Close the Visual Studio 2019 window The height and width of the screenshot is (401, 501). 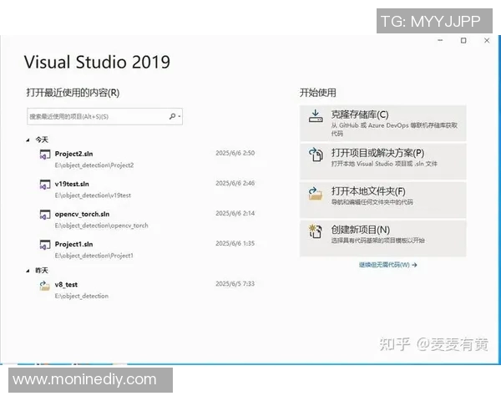pyautogui.click(x=487, y=41)
